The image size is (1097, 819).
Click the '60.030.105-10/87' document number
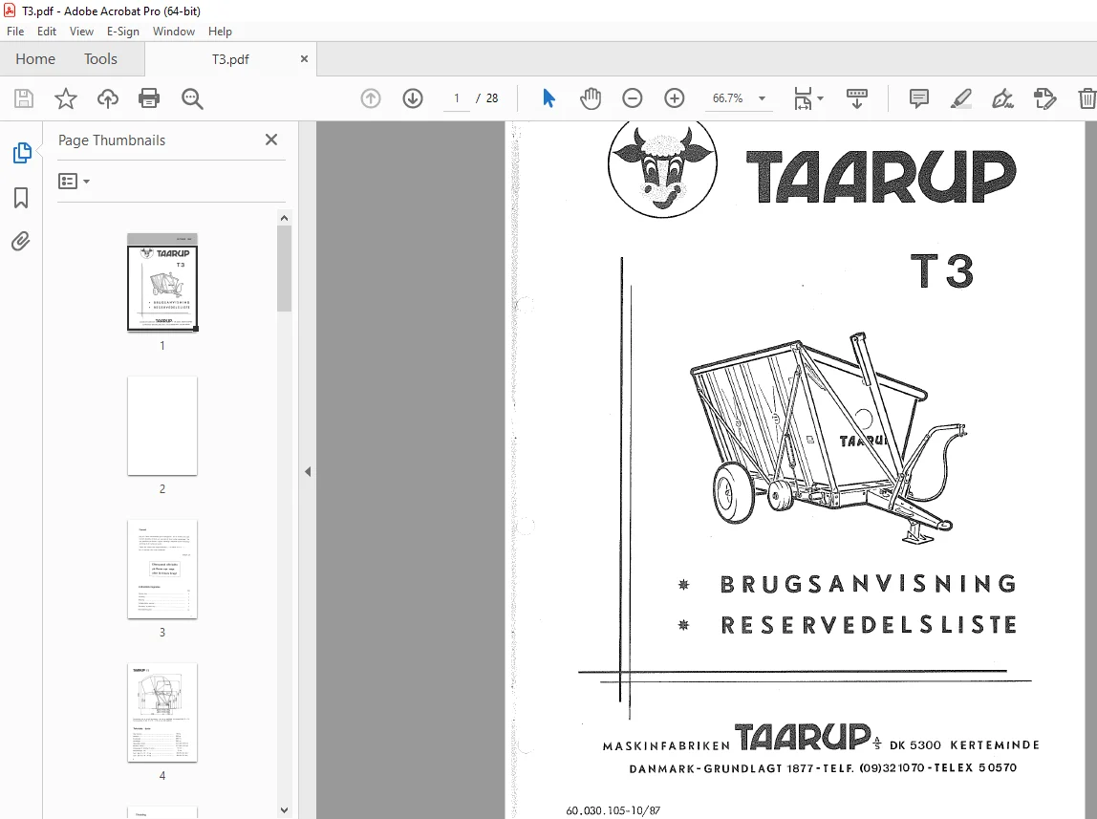613,810
